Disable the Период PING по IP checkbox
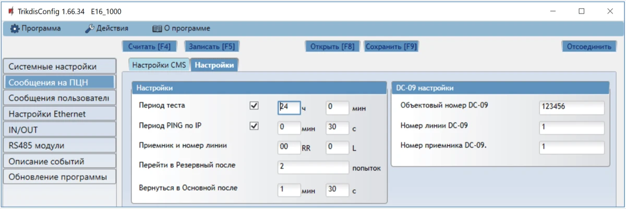Viewport: 626px width, 209px height. (x=255, y=126)
